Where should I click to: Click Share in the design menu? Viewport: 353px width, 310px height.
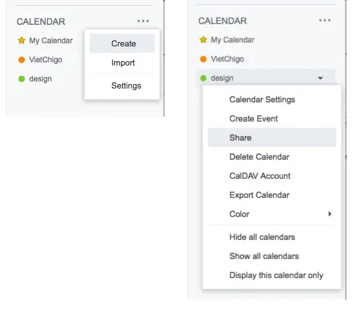tap(272, 137)
